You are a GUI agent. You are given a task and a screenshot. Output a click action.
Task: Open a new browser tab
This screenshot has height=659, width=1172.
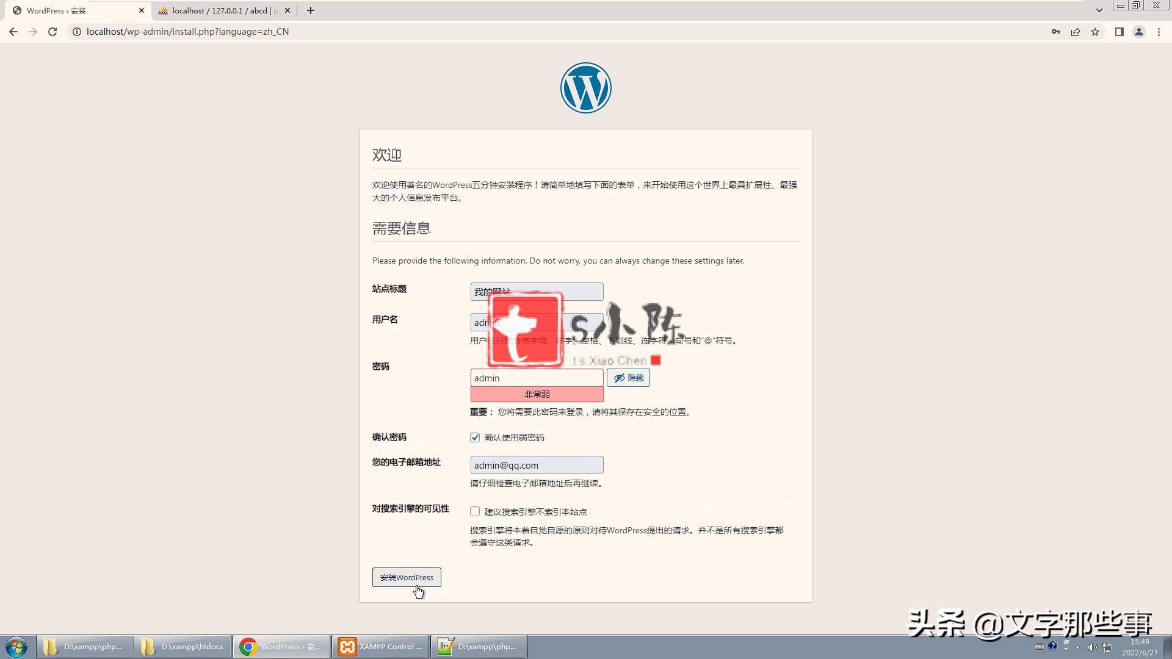(311, 10)
